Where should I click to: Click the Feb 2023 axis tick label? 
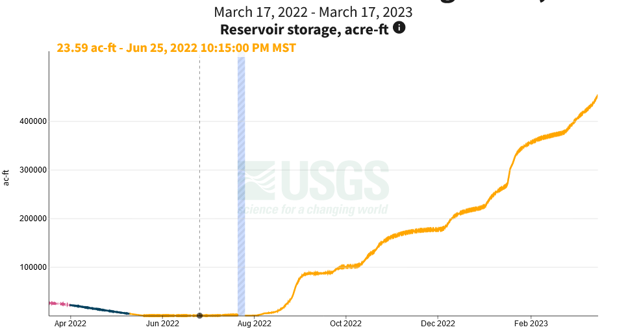tap(531, 324)
